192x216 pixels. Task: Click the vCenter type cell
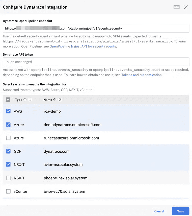point(20,191)
